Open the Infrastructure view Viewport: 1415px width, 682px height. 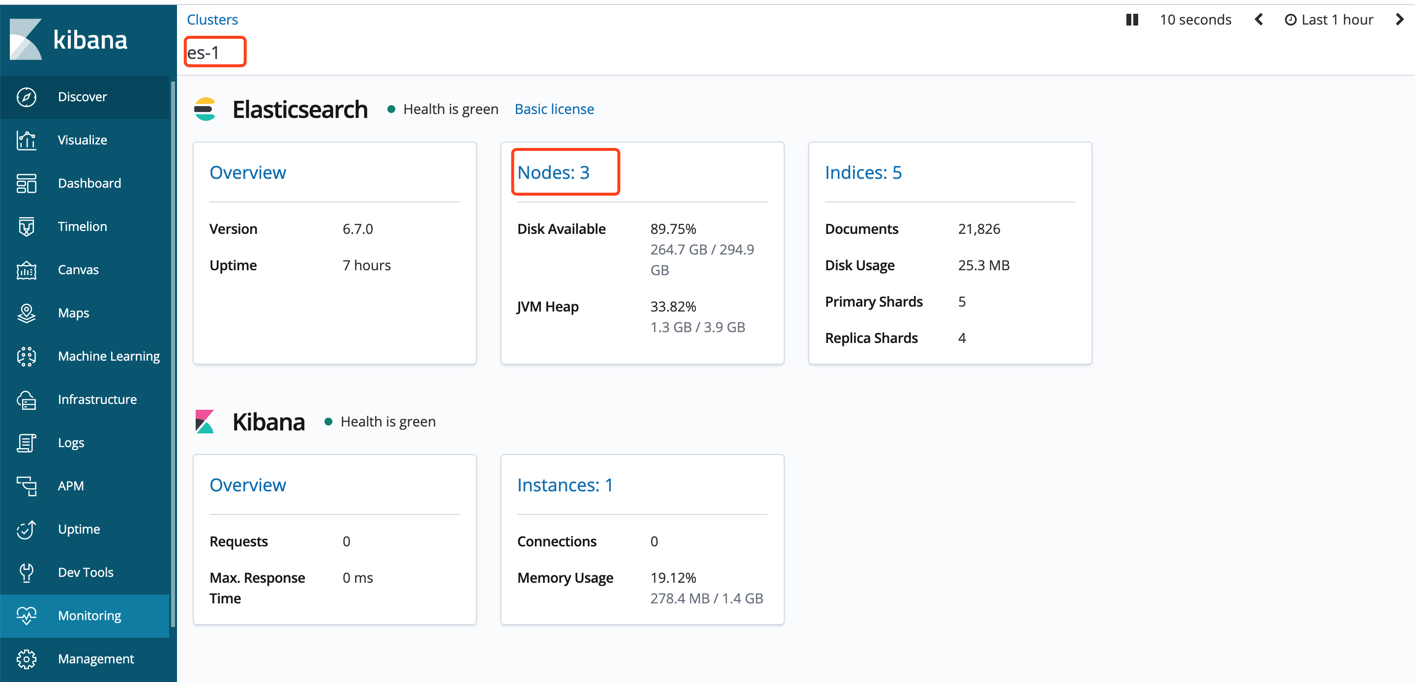[97, 399]
